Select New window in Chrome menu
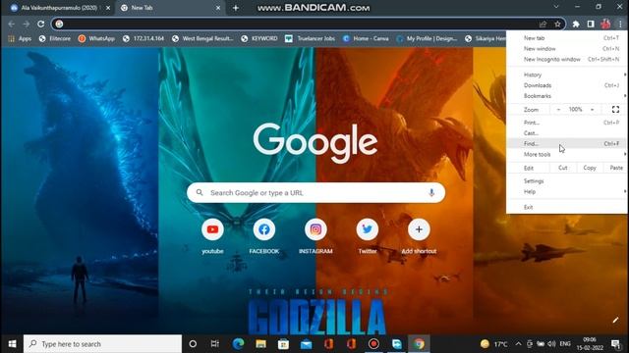629x353 pixels. point(566,48)
